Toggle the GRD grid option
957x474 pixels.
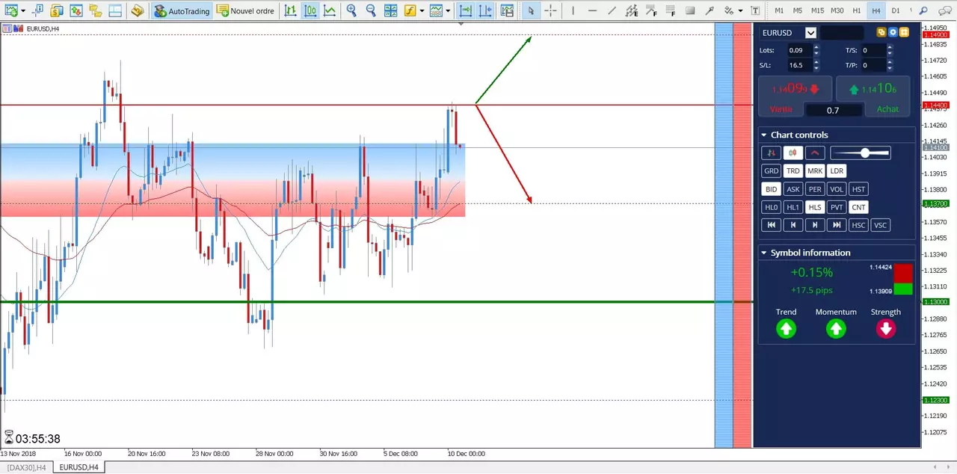(771, 171)
